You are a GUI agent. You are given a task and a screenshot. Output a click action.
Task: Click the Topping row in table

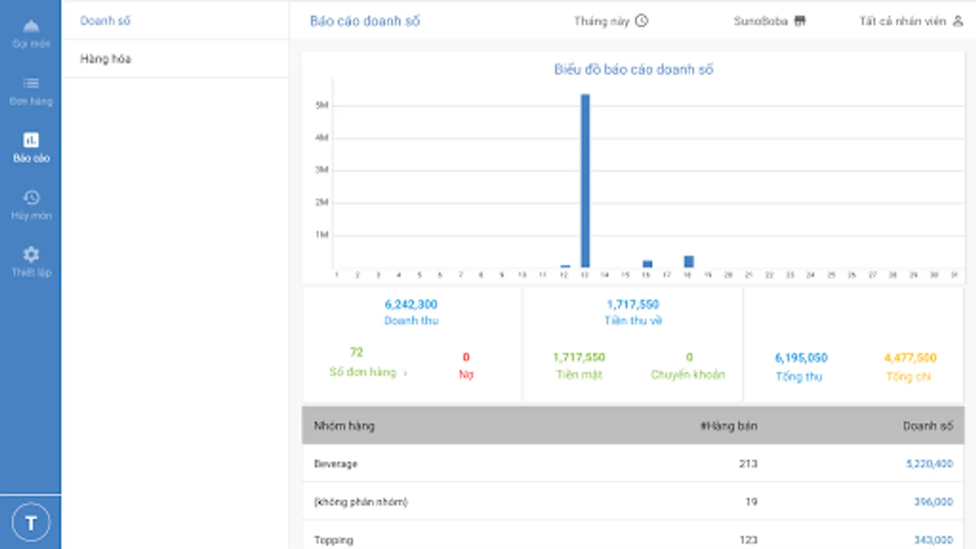[633, 539]
